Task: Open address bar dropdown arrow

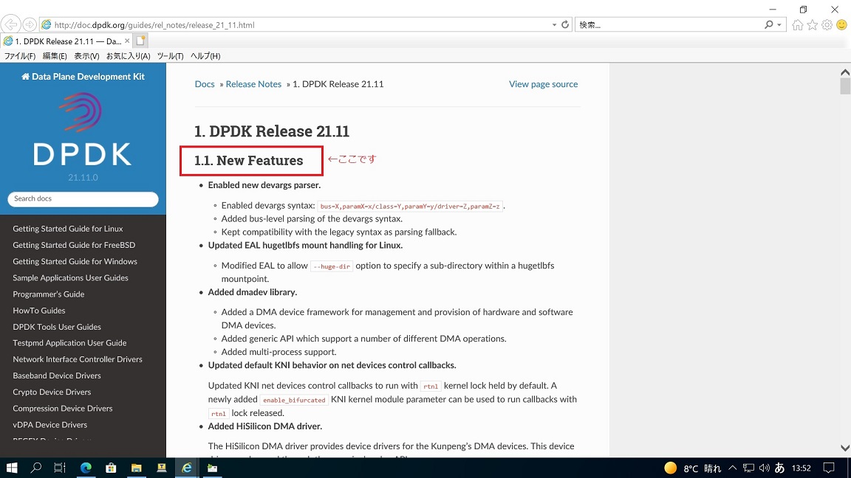Action: pyautogui.click(x=554, y=25)
